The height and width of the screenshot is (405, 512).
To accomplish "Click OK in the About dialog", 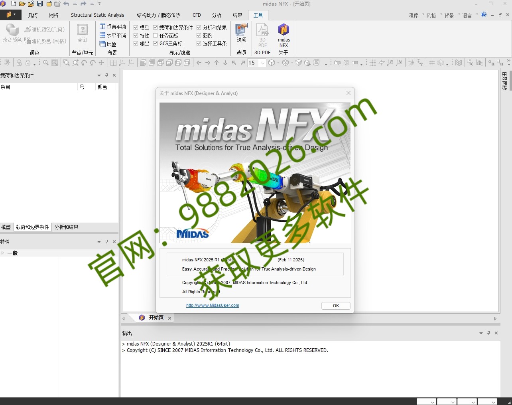I will (x=336, y=306).
